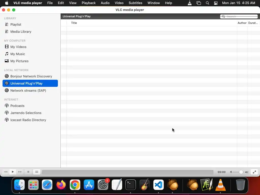Open App Store from the Dock
This screenshot has width=260, height=195.
pos(89,185)
